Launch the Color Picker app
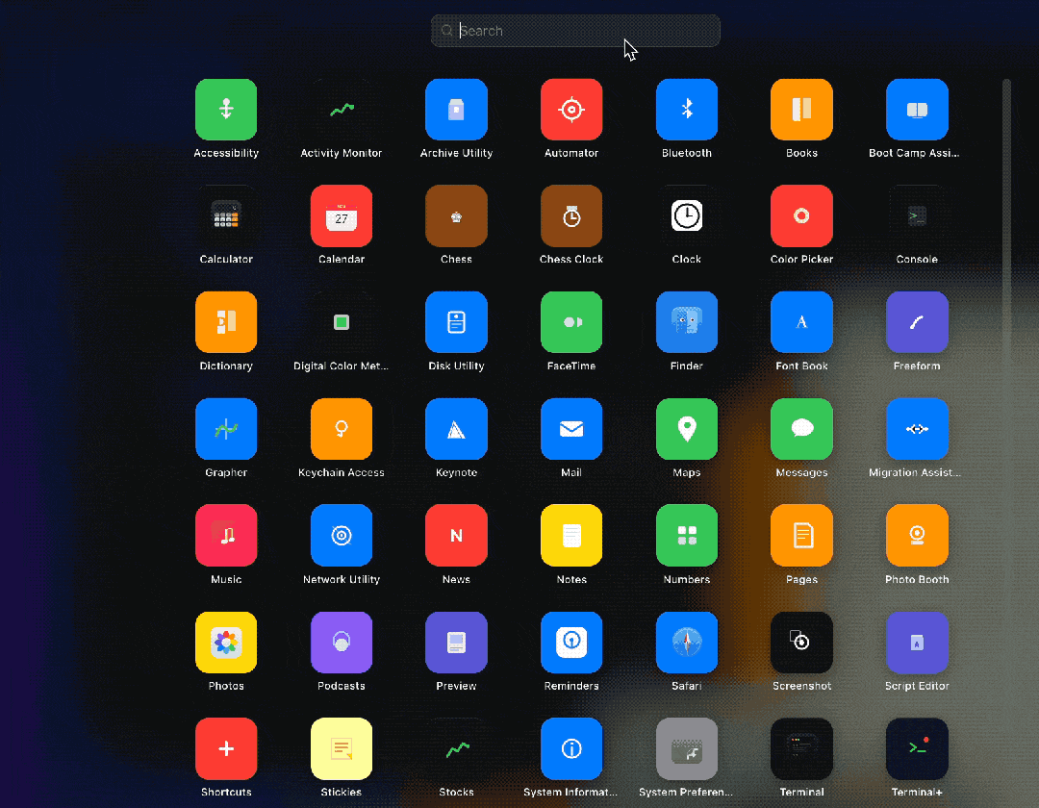This screenshot has height=808, width=1039. tap(801, 216)
